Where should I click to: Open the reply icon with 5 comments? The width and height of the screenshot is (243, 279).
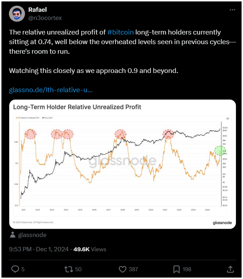pyautogui.click(x=16, y=269)
